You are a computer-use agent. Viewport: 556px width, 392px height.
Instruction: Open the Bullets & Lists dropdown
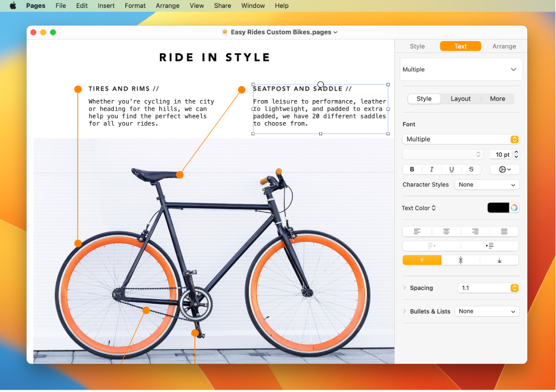click(x=487, y=311)
